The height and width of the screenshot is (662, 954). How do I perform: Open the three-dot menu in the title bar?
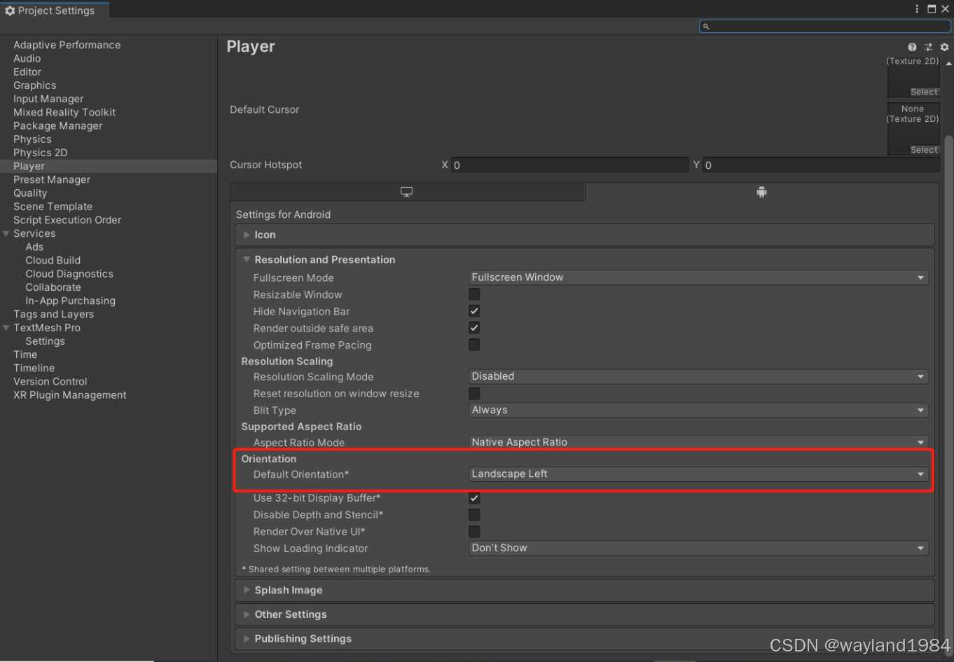(x=917, y=9)
